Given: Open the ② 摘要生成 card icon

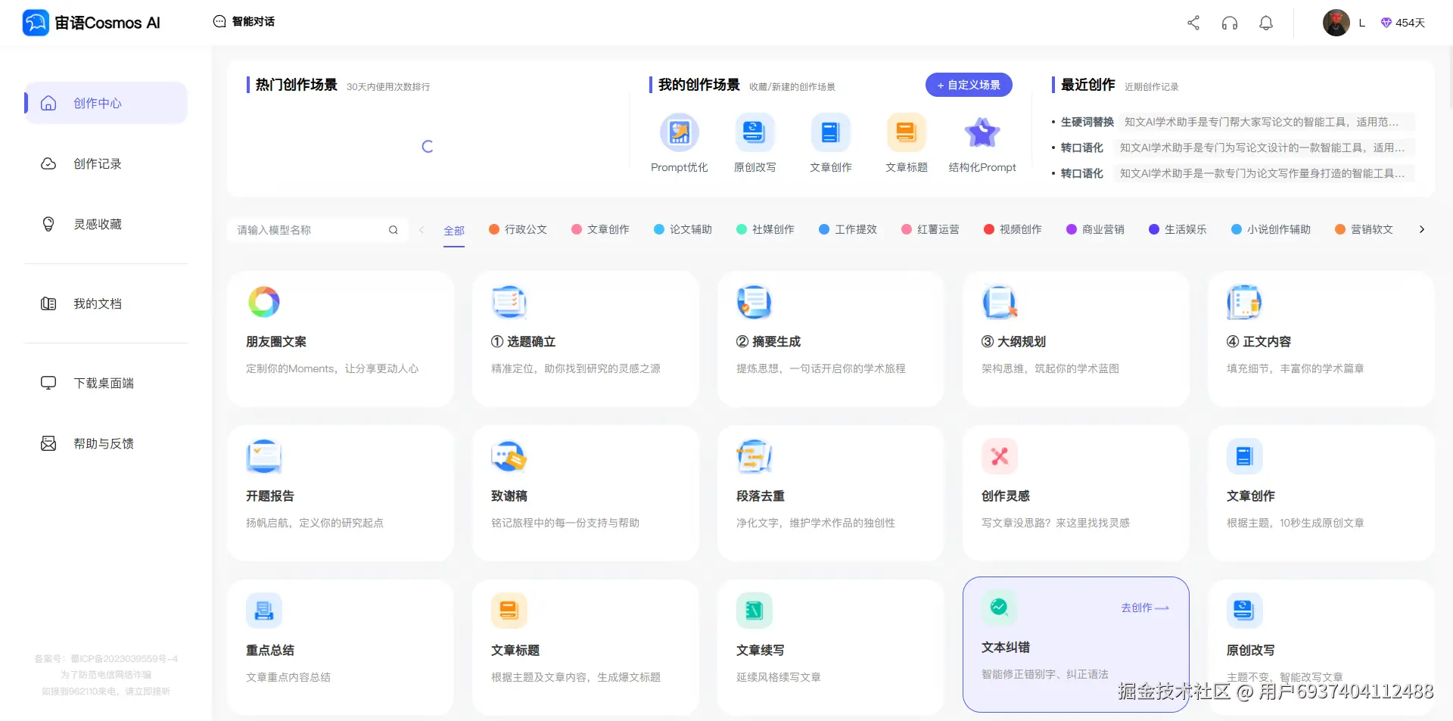Looking at the screenshot, I should point(755,302).
